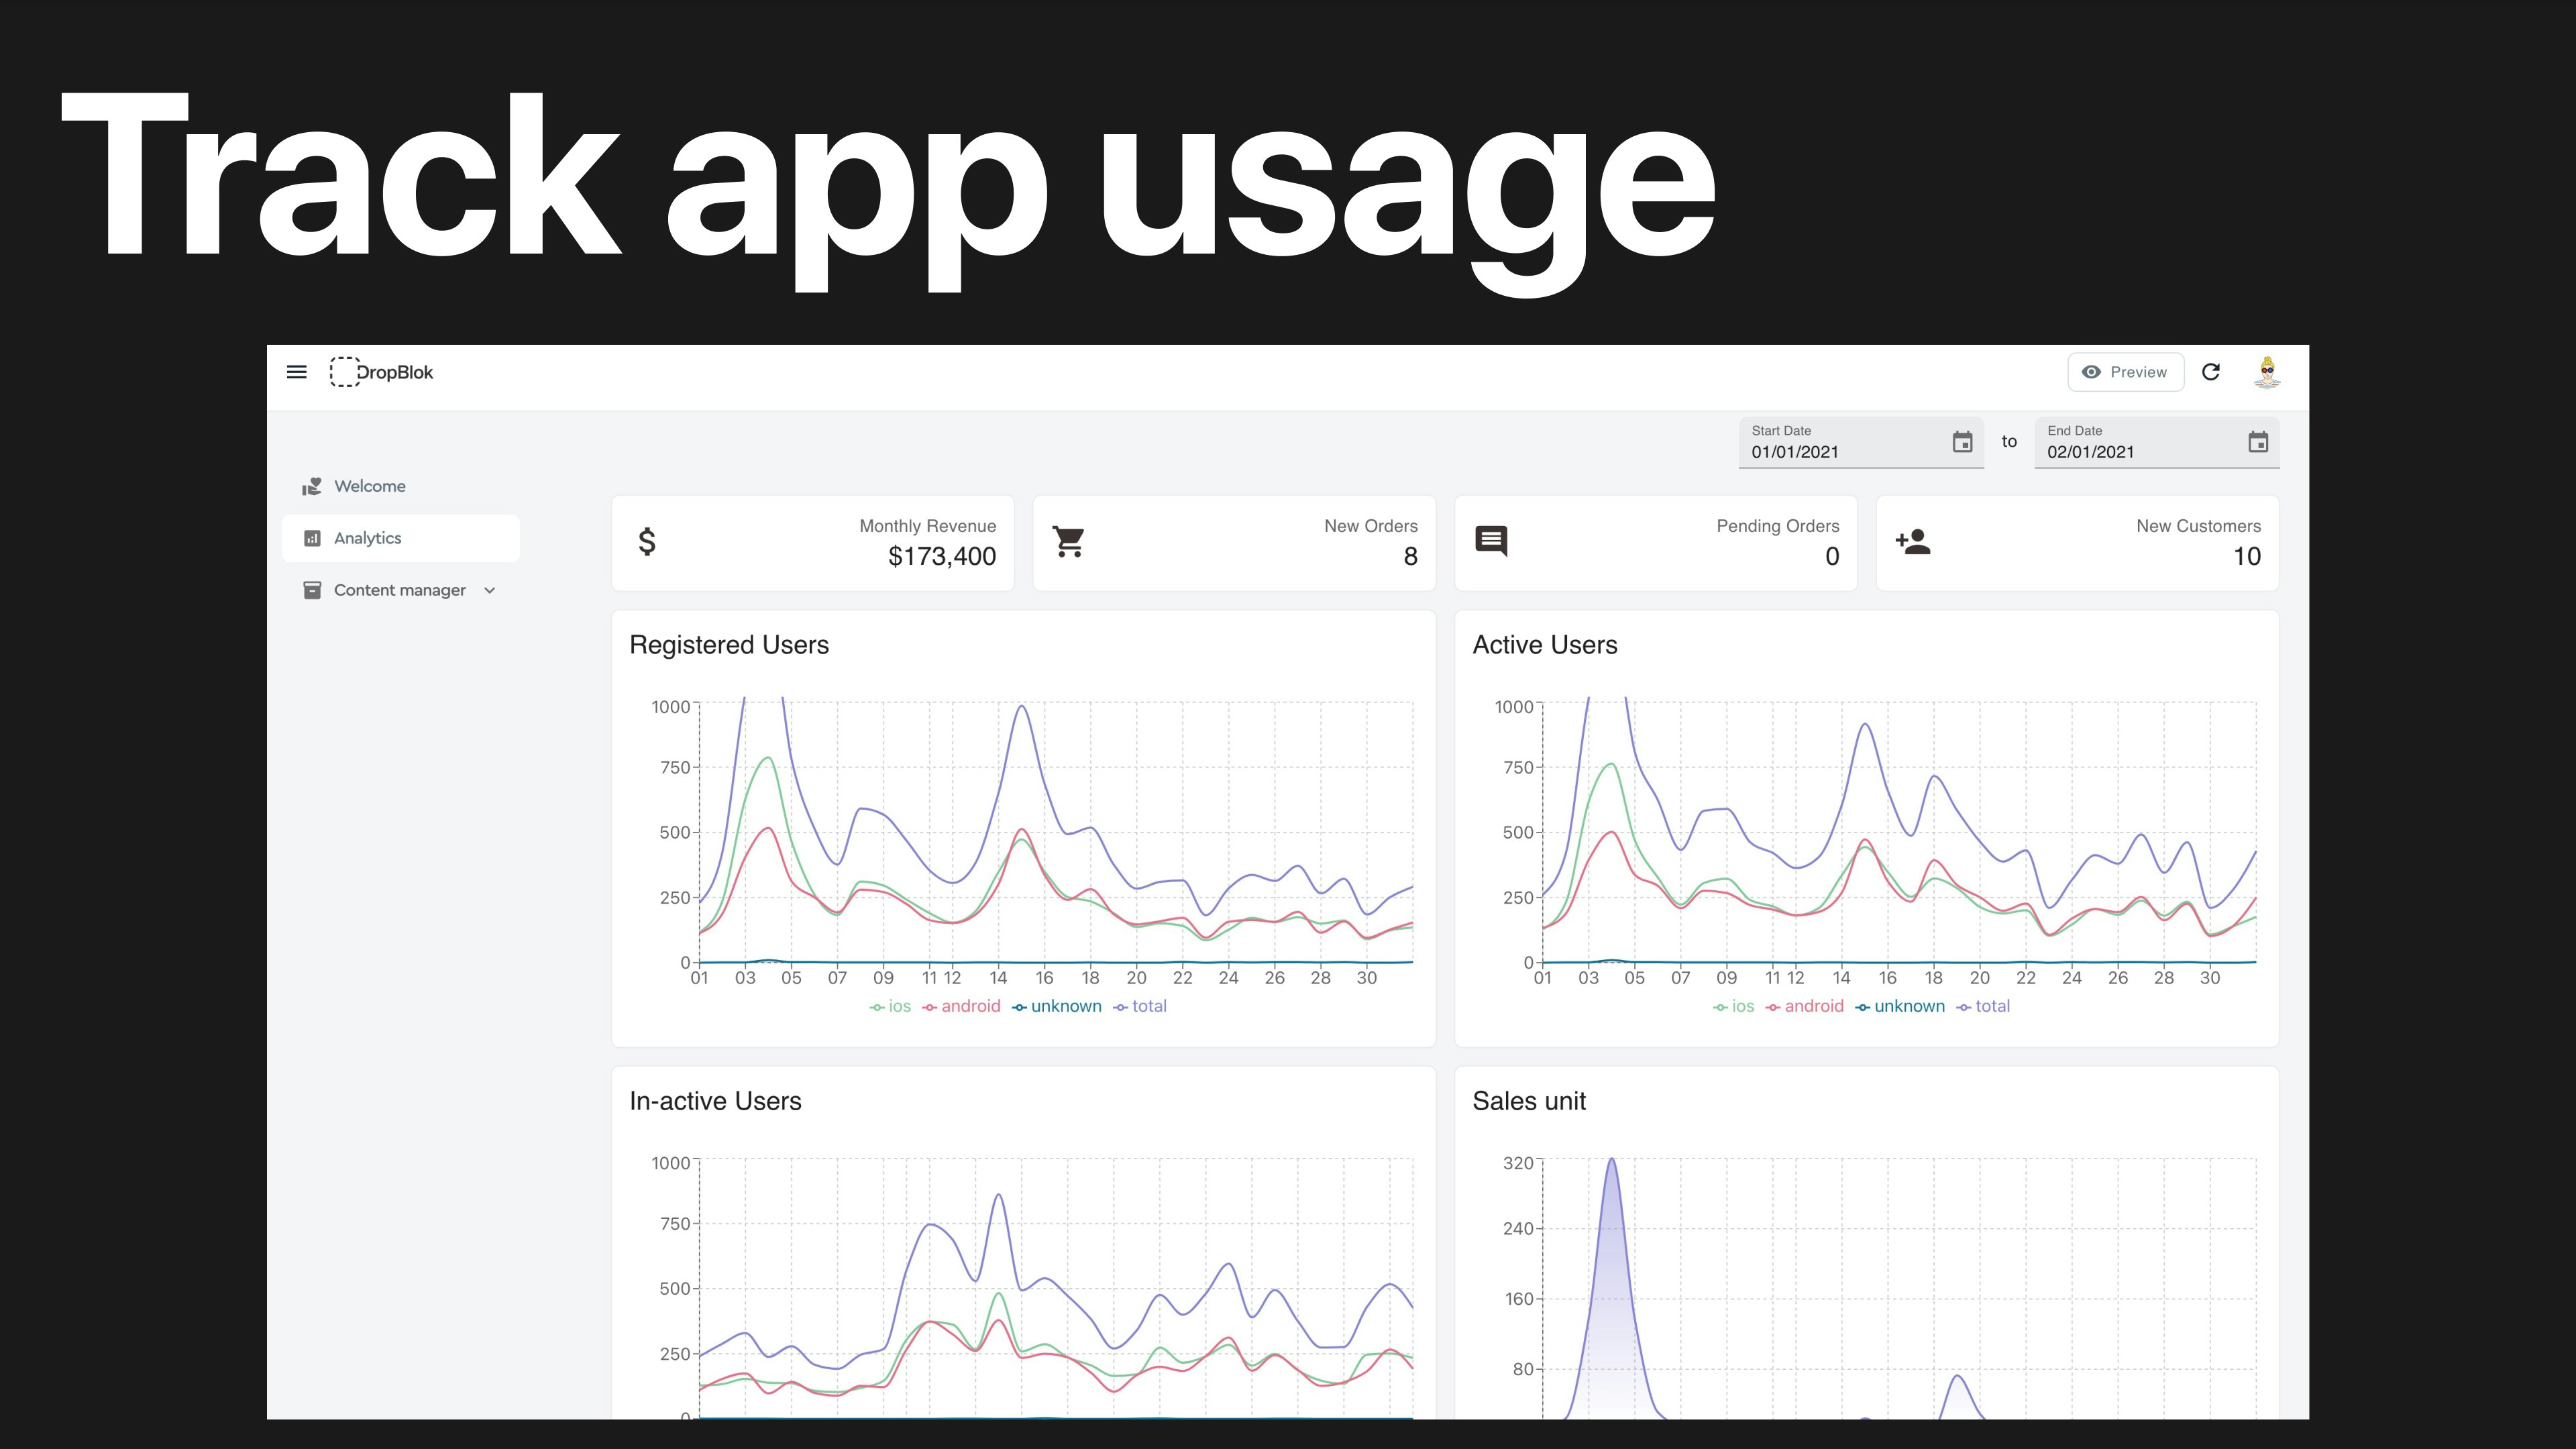This screenshot has width=2576, height=1449.
Task: Click the Pending Orders message icon
Action: coord(1491,542)
